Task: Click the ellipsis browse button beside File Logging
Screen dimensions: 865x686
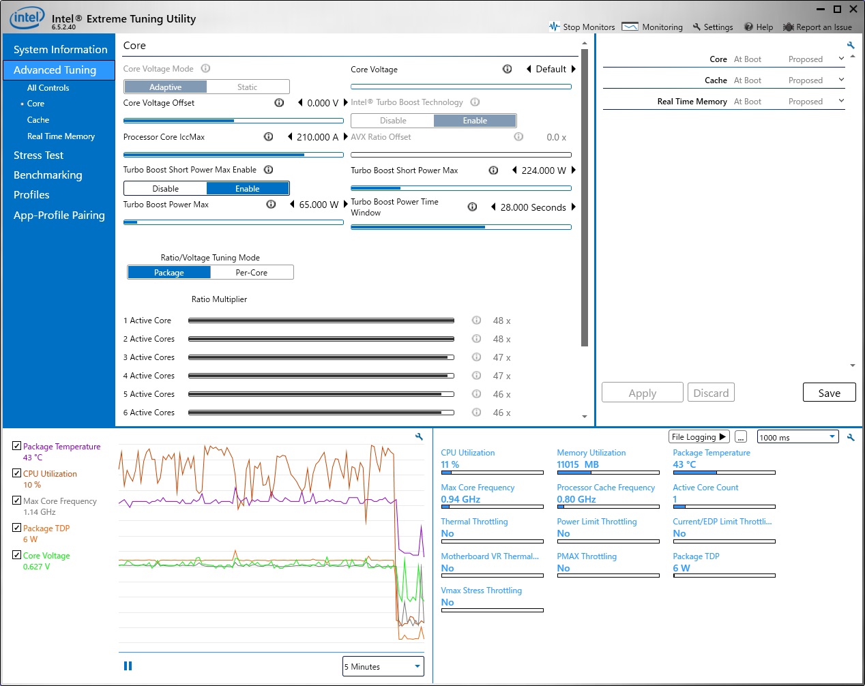Action: 741,436
